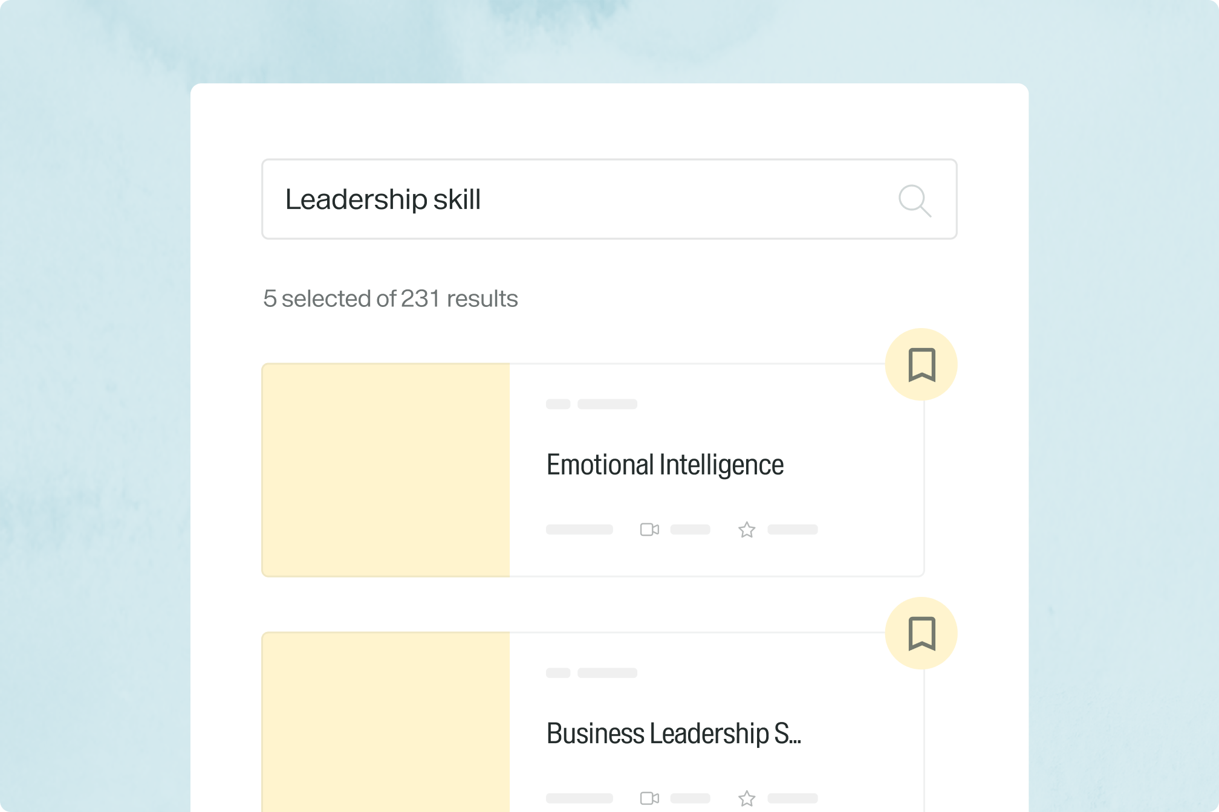Click the star icon on Emotional Intelligence card
Screen dimensions: 1219x812
[747, 530]
